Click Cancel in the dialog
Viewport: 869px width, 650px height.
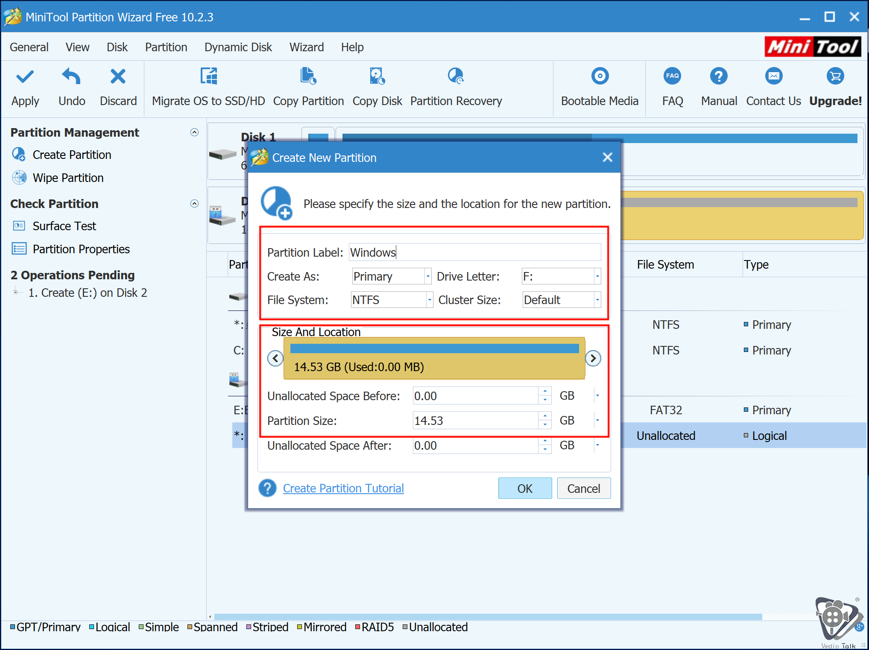(583, 488)
